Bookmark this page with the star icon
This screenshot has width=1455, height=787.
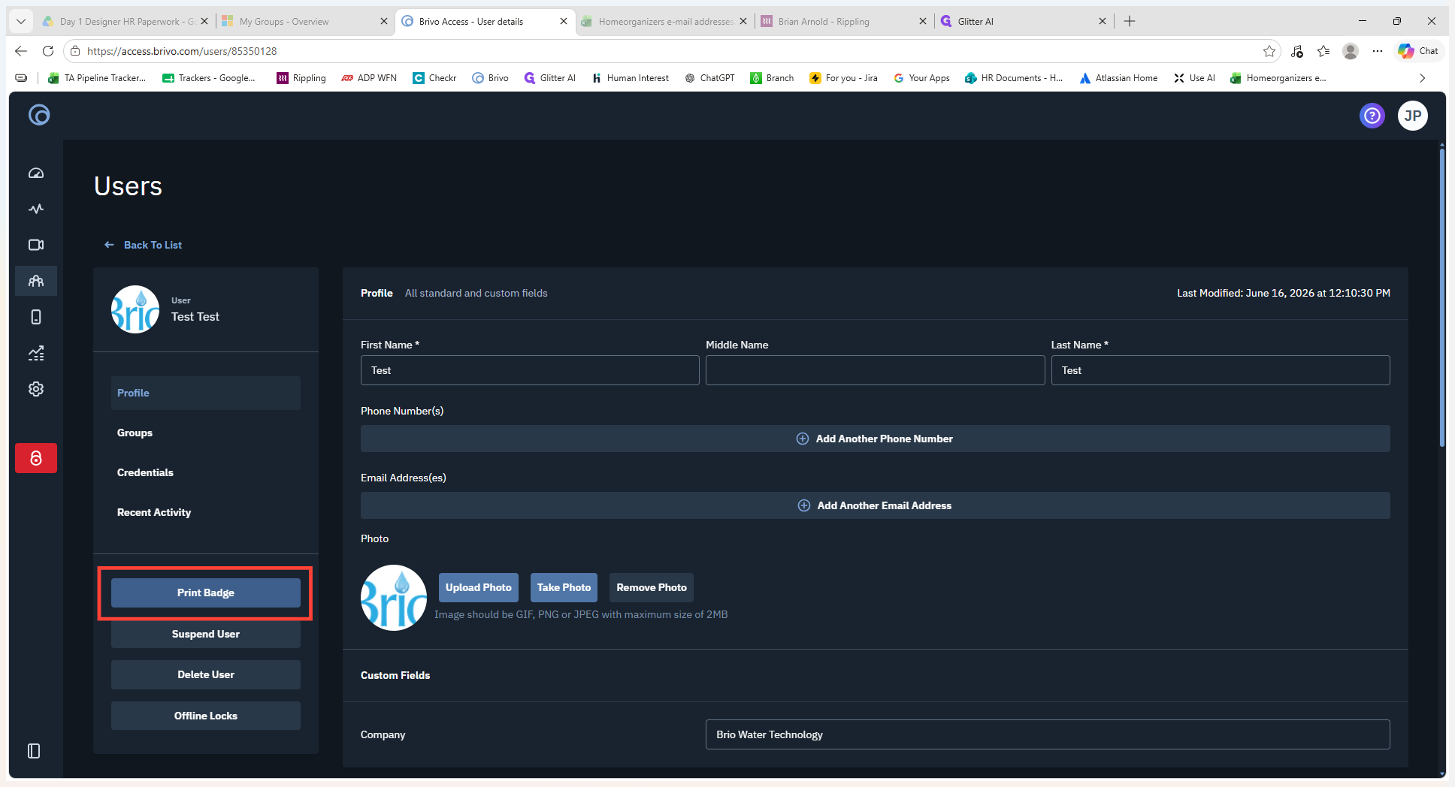click(x=1269, y=51)
